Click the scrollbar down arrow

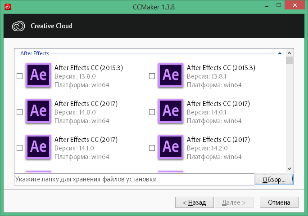click(x=289, y=168)
